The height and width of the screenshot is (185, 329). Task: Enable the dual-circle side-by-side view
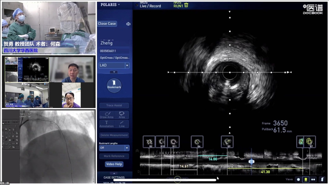click(313, 179)
